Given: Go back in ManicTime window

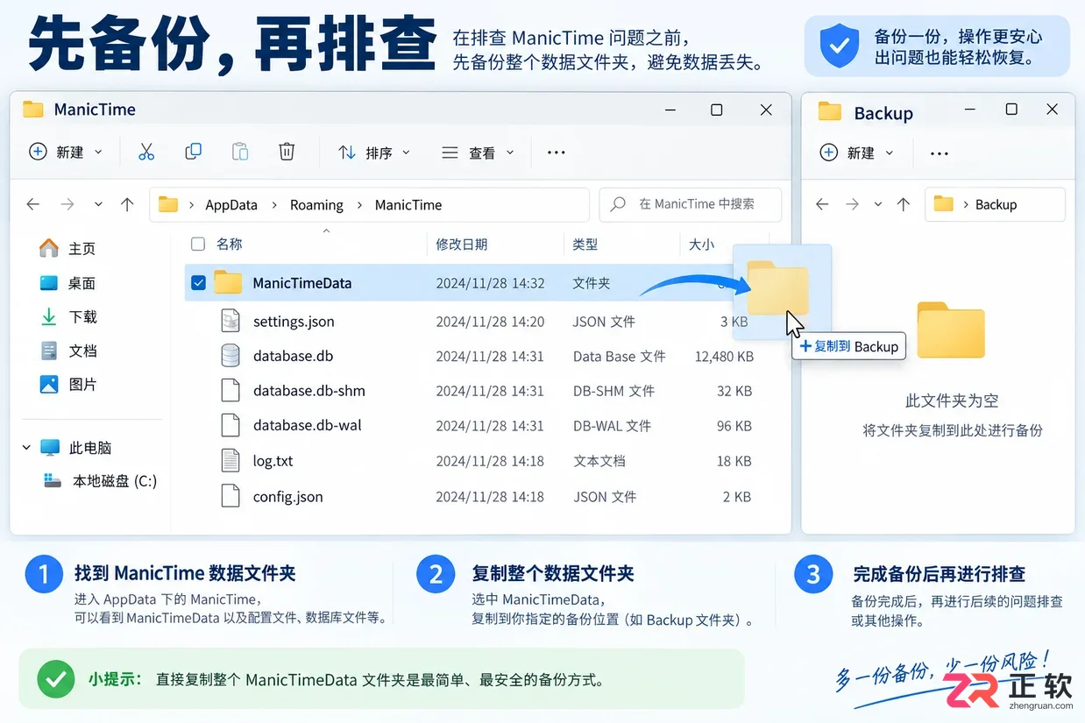Looking at the screenshot, I should (x=32, y=204).
